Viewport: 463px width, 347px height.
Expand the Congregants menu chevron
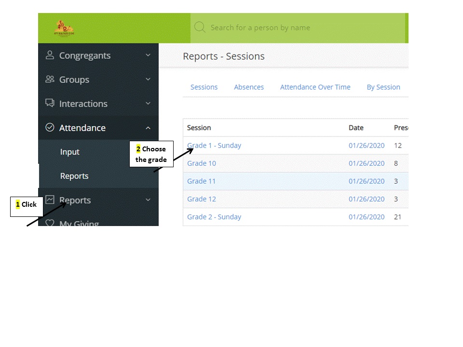(x=148, y=55)
